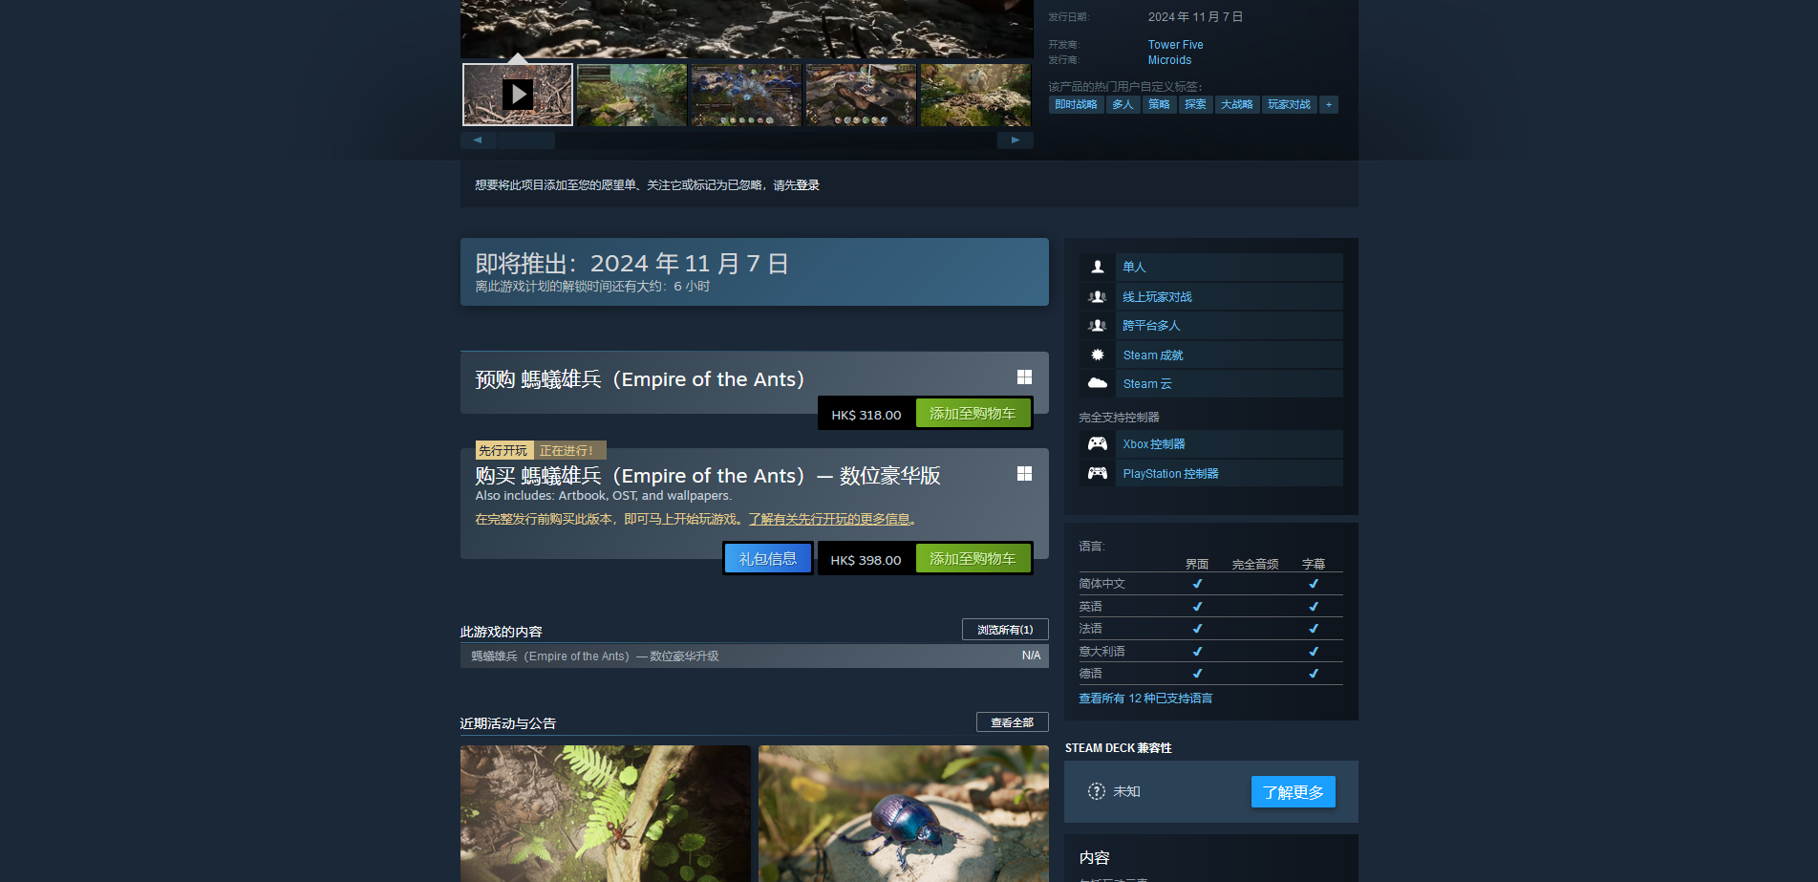Click right arrow of thumbnail strip
Screen dimensions: 1818x882
pos(1016,140)
